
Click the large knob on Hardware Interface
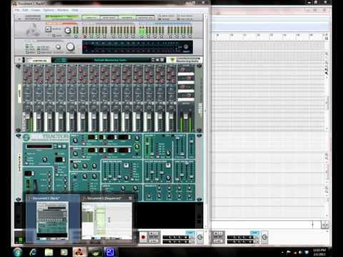click(x=70, y=47)
